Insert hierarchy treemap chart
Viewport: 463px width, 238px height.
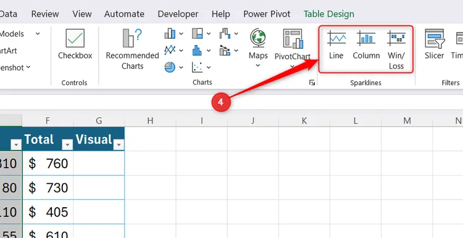(198, 34)
